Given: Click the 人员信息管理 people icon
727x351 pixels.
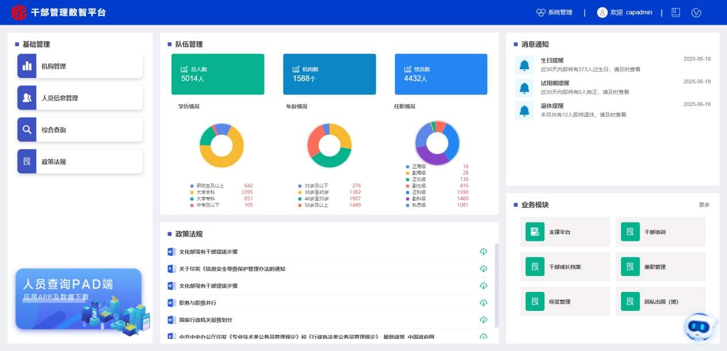Looking at the screenshot, I should (x=27, y=98).
